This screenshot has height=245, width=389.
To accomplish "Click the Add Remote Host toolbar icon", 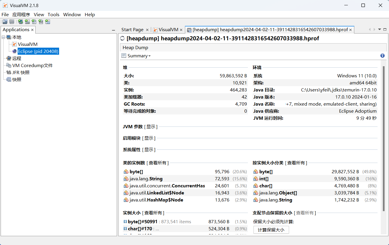I will (20, 21).
